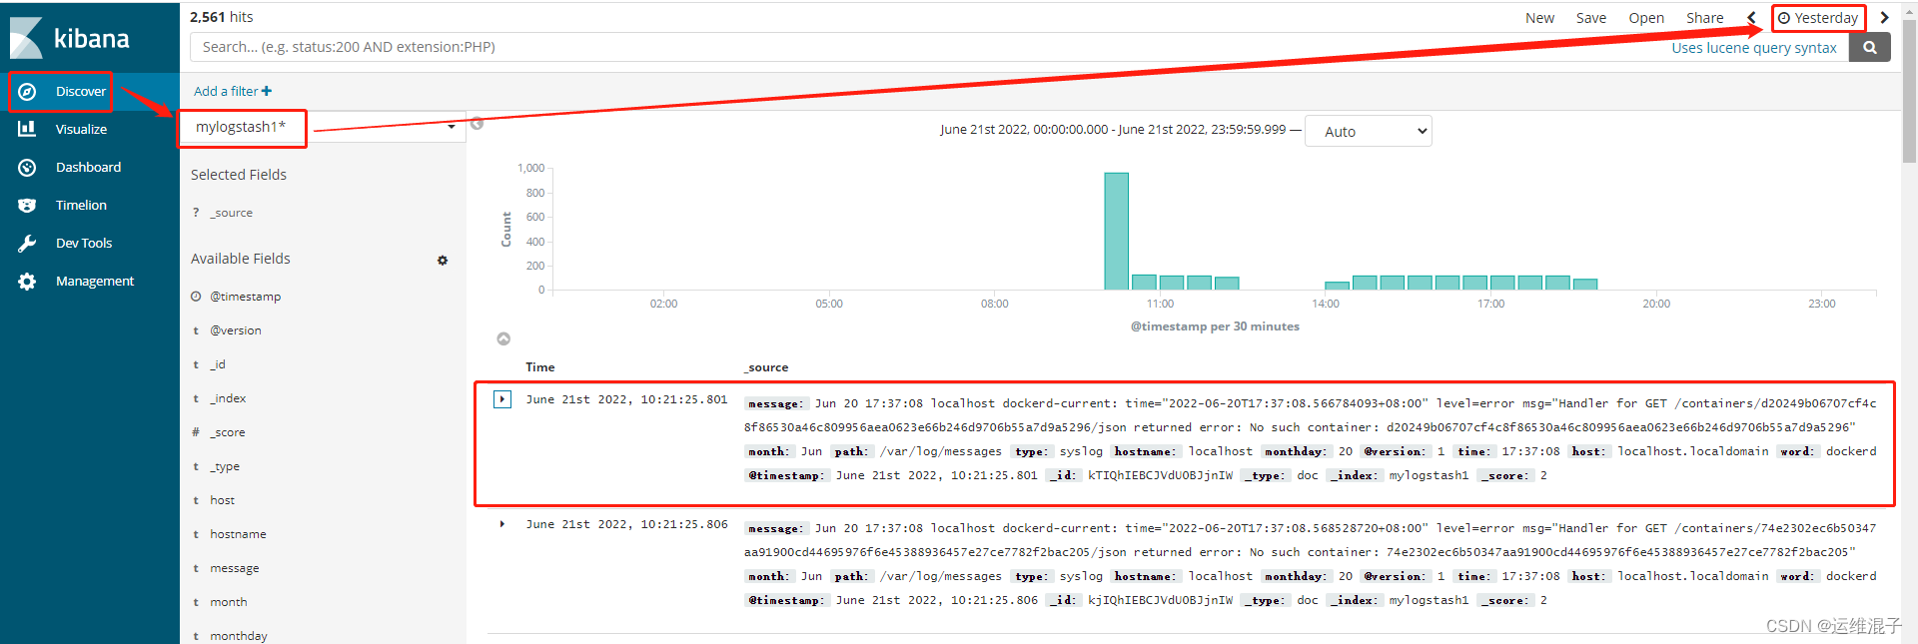Select the _score field
1918x644 pixels.
[228, 432]
